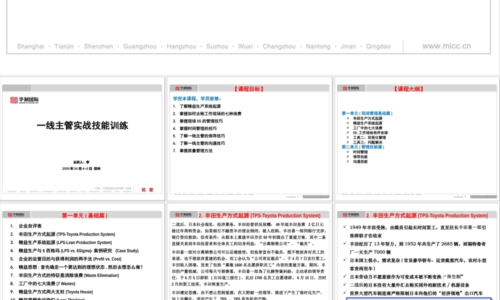Click the red heading "第一单元（基础篇）"
The height and width of the screenshot is (300, 500).
(84, 216)
